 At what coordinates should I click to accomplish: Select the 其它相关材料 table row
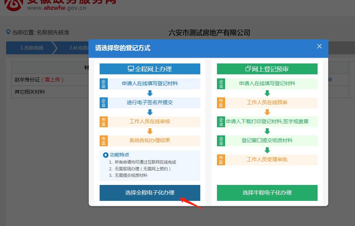tap(30, 92)
